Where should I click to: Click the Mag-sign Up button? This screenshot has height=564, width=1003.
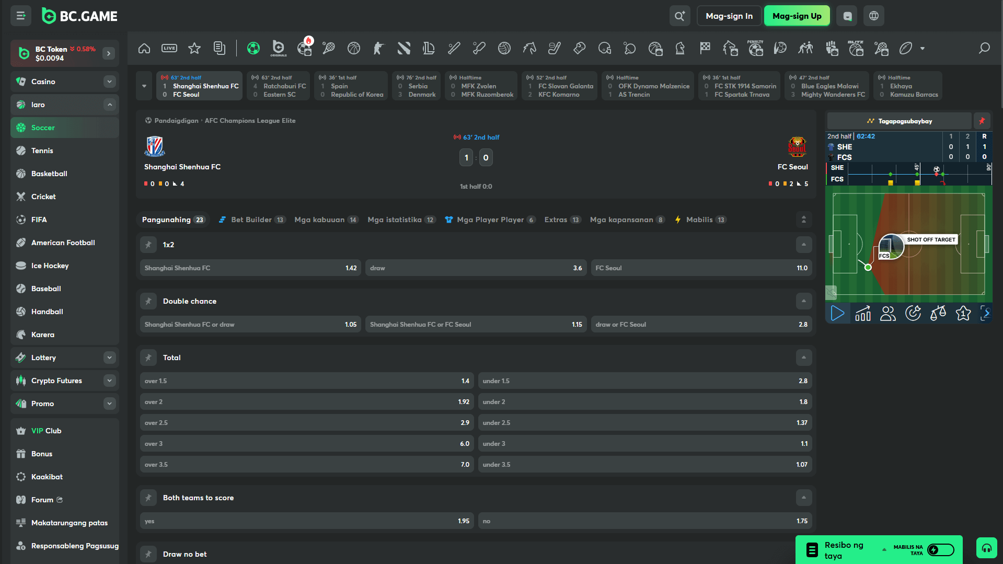pos(797,16)
